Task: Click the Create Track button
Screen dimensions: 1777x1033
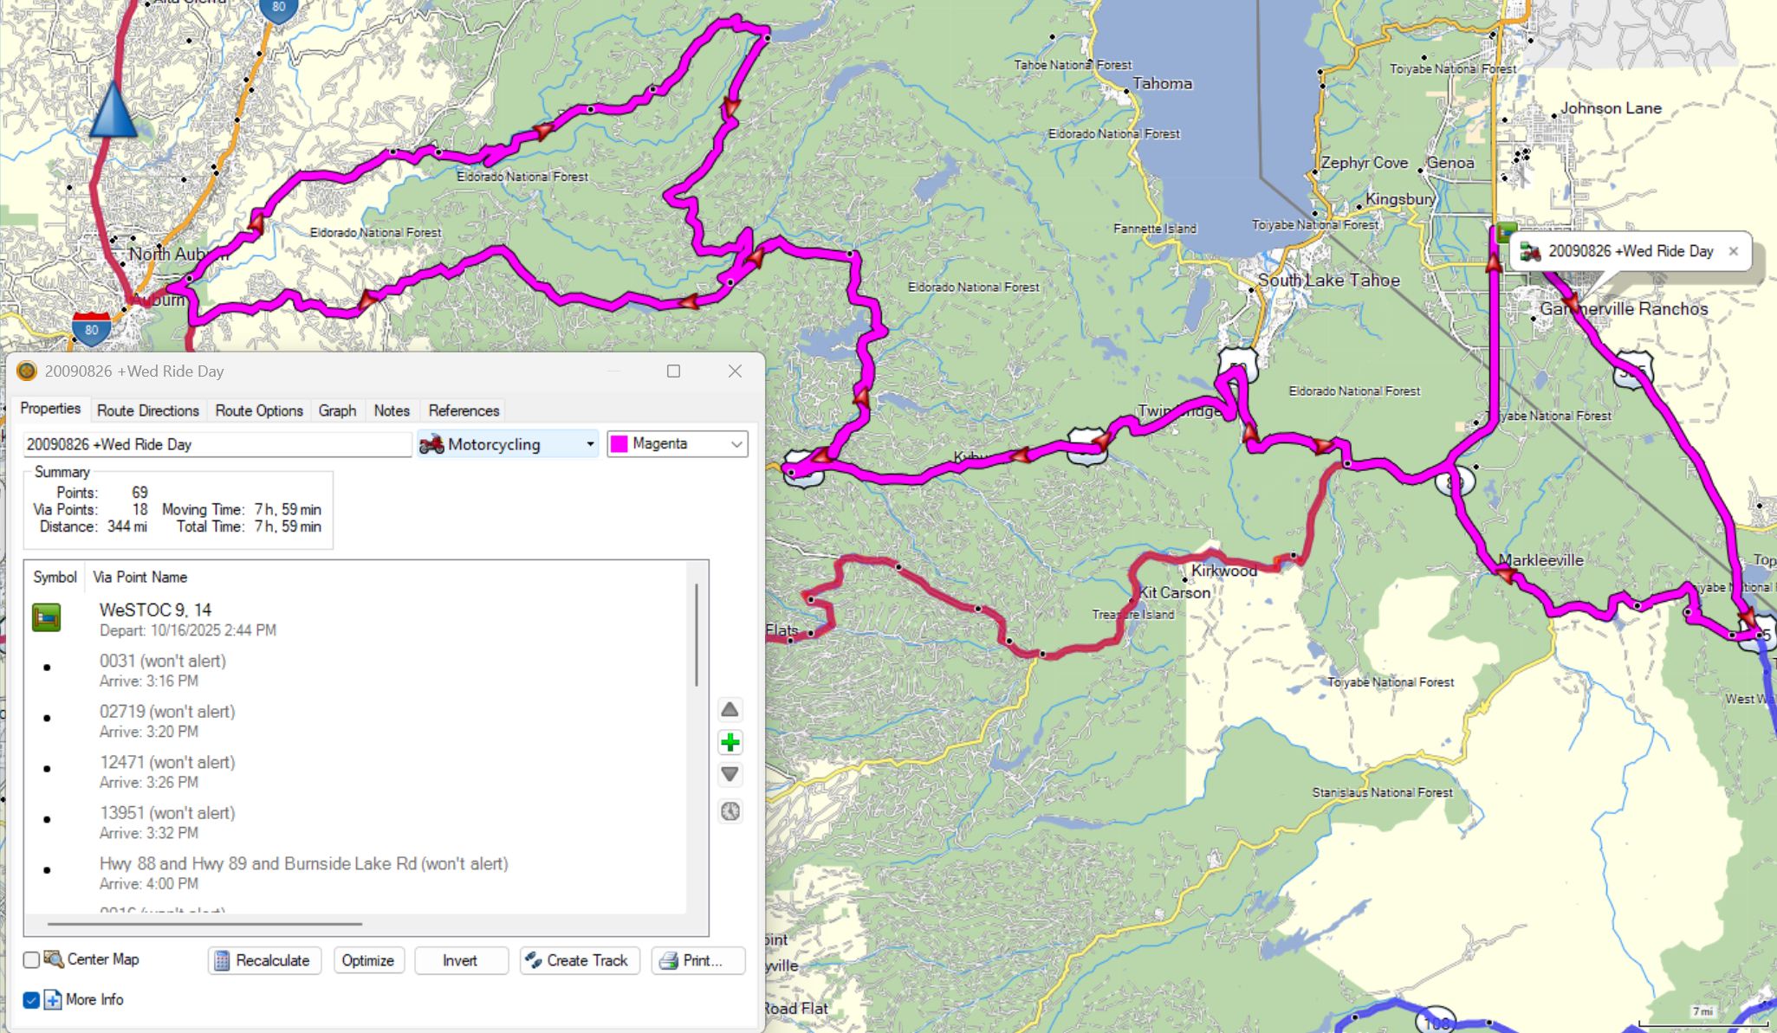Action: pyautogui.click(x=580, y=960)
